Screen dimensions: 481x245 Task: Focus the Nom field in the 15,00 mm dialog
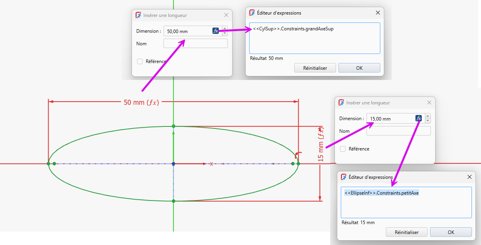(x=398, y=131)
